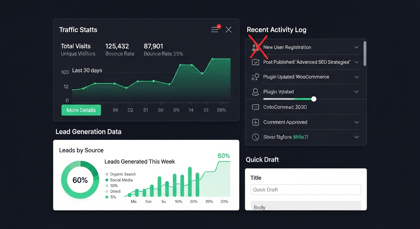Open the Traffic Stats hamburger menu icon
Viewport: 420px width, 229px height.
click(215, 30)
